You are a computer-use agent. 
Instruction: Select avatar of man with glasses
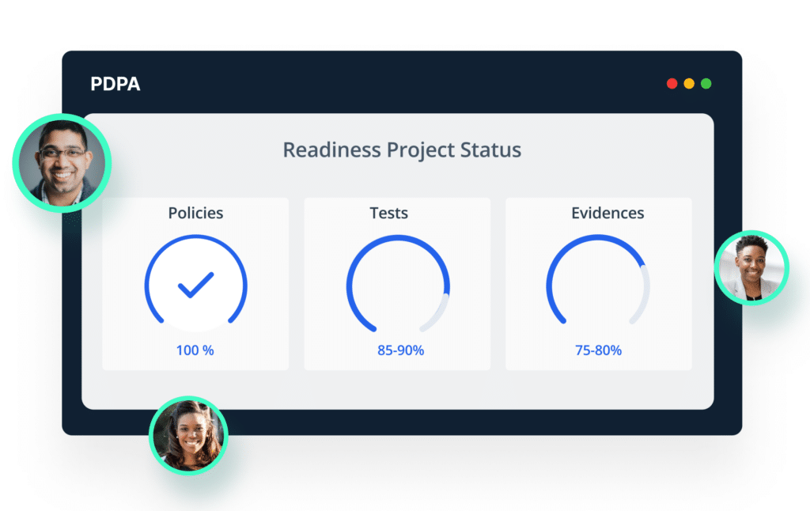(x=62, y=163)
